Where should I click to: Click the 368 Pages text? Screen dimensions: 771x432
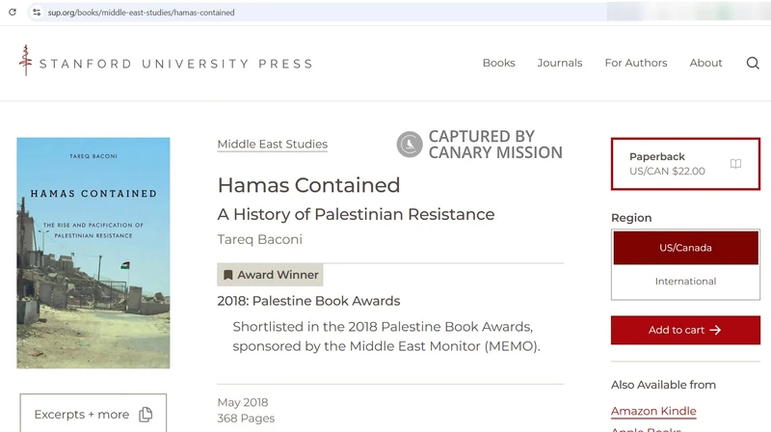pyautogui.click(x=246, y=418)
